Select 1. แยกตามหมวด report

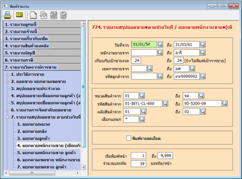click(33, 124)
